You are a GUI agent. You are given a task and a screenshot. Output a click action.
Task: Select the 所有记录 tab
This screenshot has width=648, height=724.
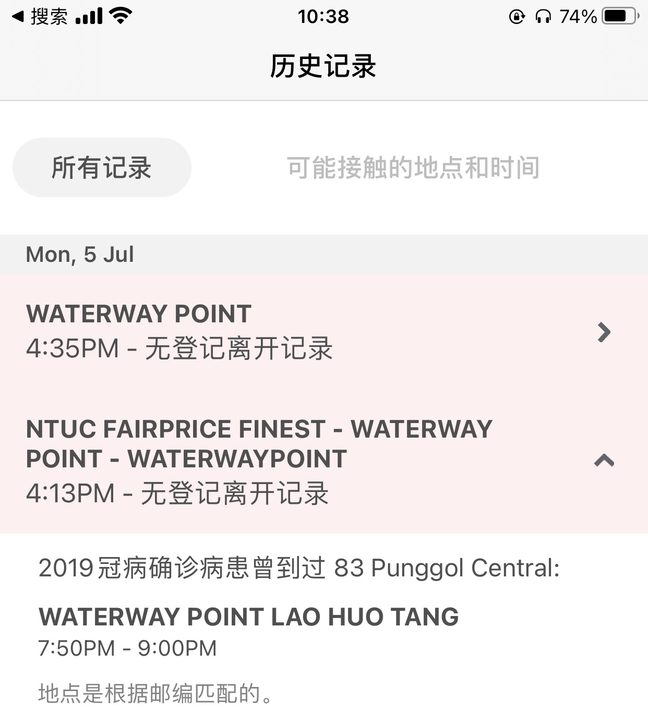102,167
